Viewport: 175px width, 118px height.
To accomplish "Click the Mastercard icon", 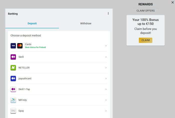I will point(20,46).
